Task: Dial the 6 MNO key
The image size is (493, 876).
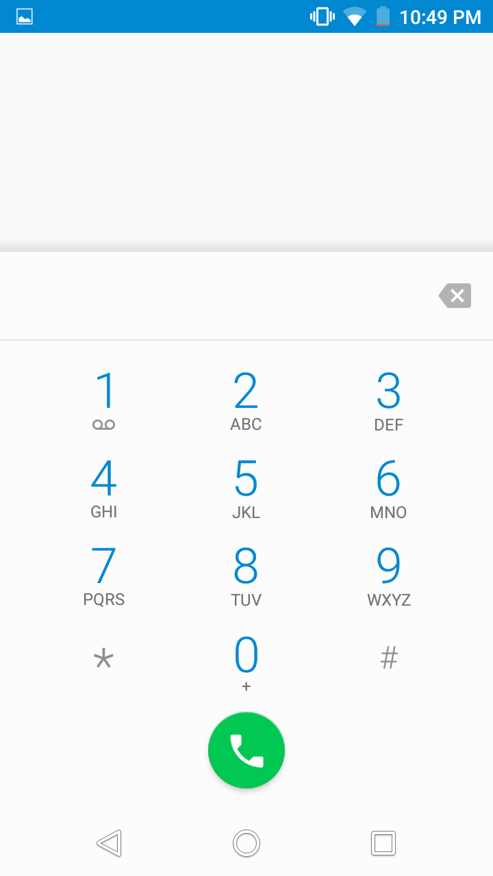Action: 389,489
